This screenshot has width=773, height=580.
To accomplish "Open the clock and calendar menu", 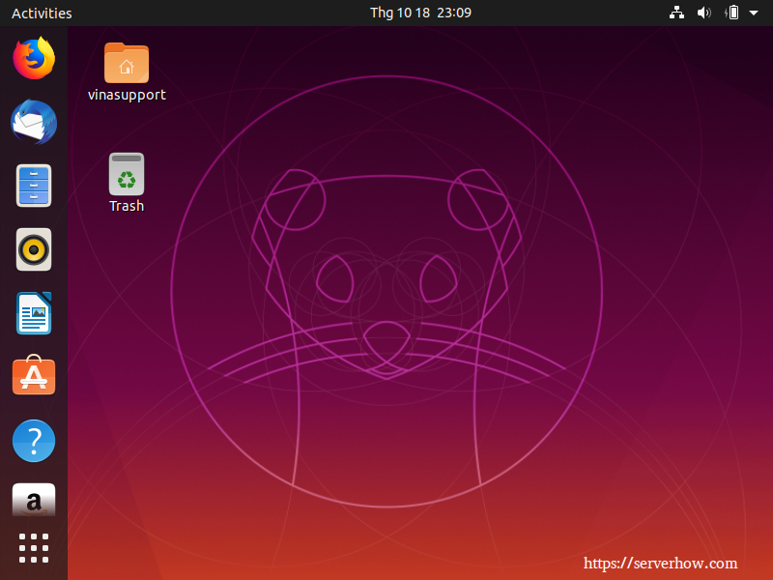I will pos(420,13).
